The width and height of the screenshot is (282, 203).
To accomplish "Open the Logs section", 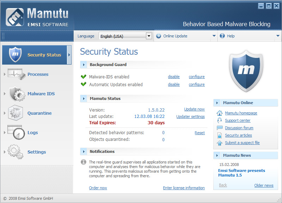I will [x=32, y=133].
